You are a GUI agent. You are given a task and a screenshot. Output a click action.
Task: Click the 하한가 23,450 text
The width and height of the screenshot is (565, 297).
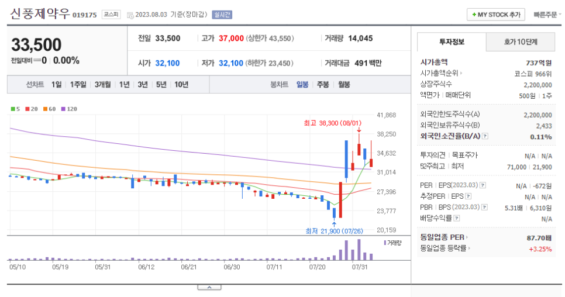tap(270, 63)
